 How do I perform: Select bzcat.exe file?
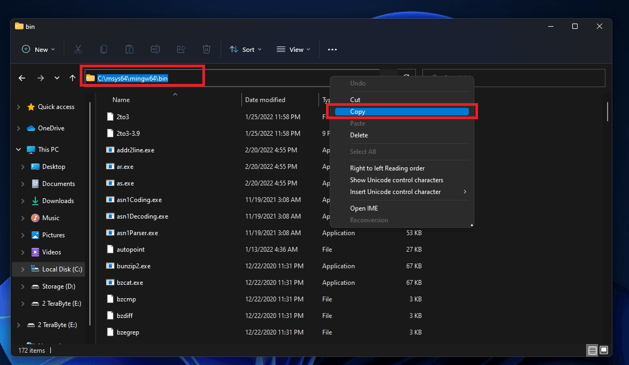(x=130, y=283)
